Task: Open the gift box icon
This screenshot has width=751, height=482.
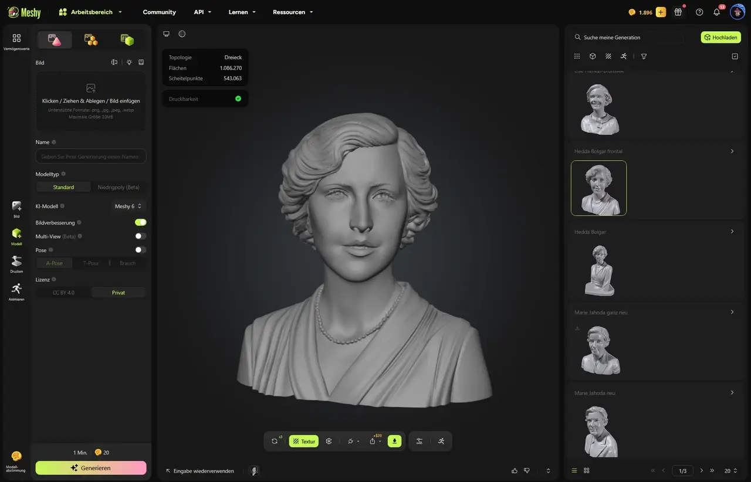Action: [678, 12]
